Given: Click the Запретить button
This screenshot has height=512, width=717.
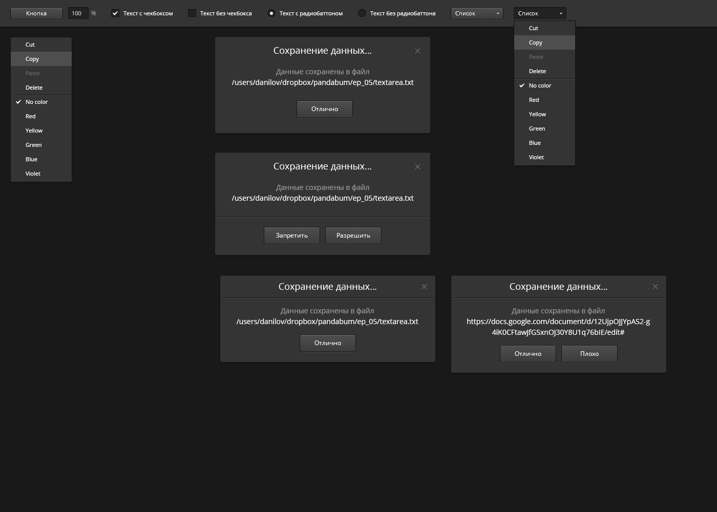Looking at the screenshot, I should pyautogui.click(x=292, y=236).
